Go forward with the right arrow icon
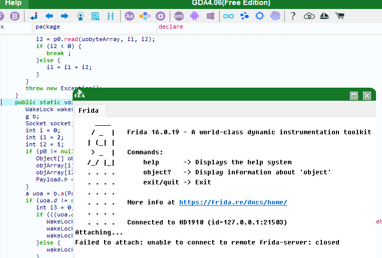 pos(65,17)
